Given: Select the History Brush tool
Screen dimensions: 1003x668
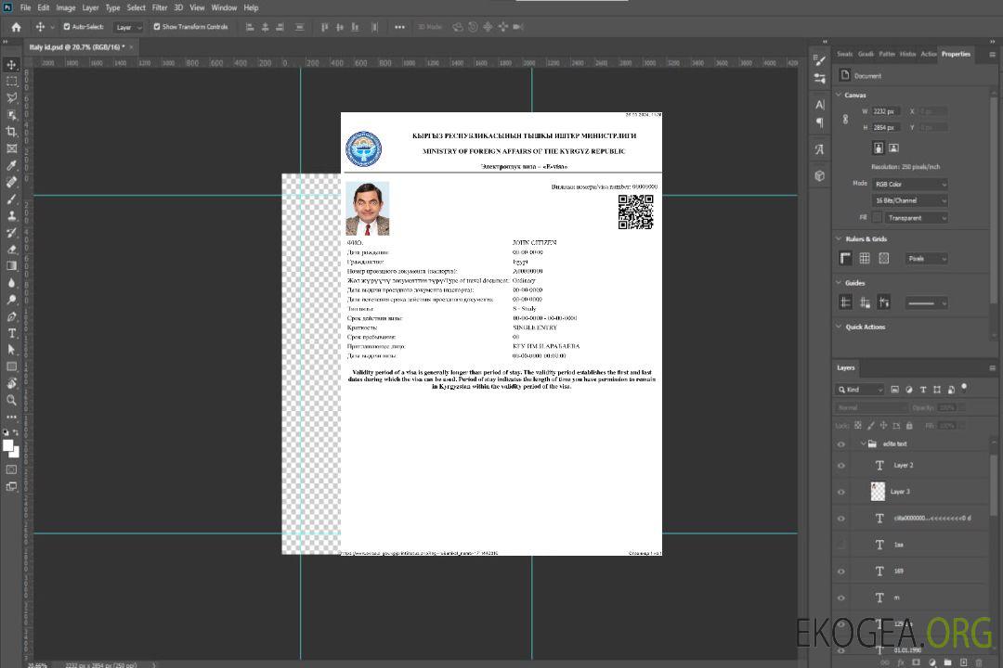Looking at the screenshot, I should tap(11, 233).
